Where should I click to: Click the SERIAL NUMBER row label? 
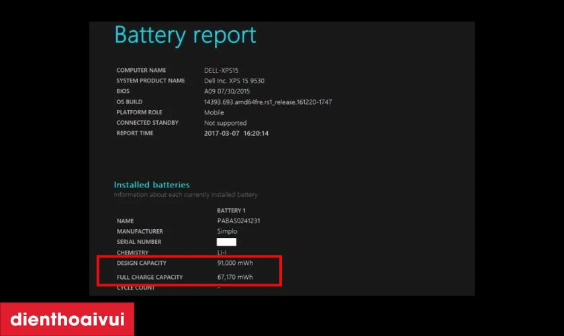pyautogui.click(x=139, y=242)
